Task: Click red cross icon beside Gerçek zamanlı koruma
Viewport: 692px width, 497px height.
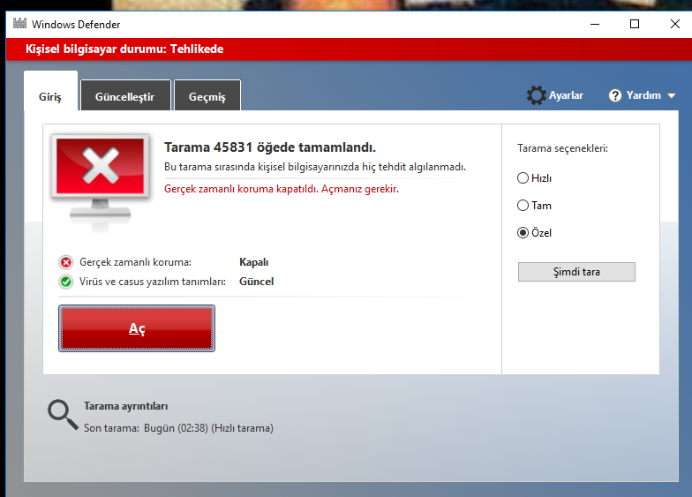Action: [65, 263]
